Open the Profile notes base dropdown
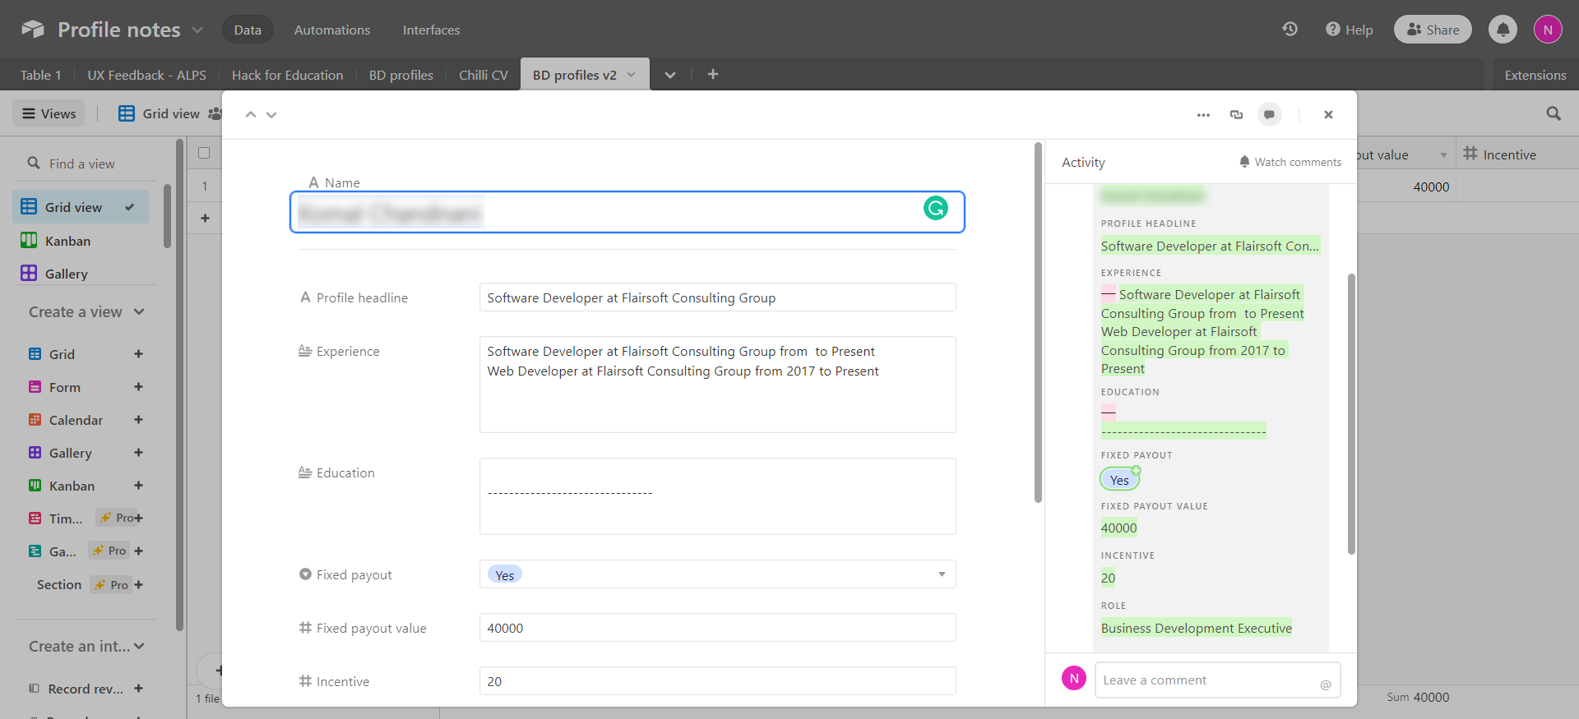 click(x=197, y=30)
